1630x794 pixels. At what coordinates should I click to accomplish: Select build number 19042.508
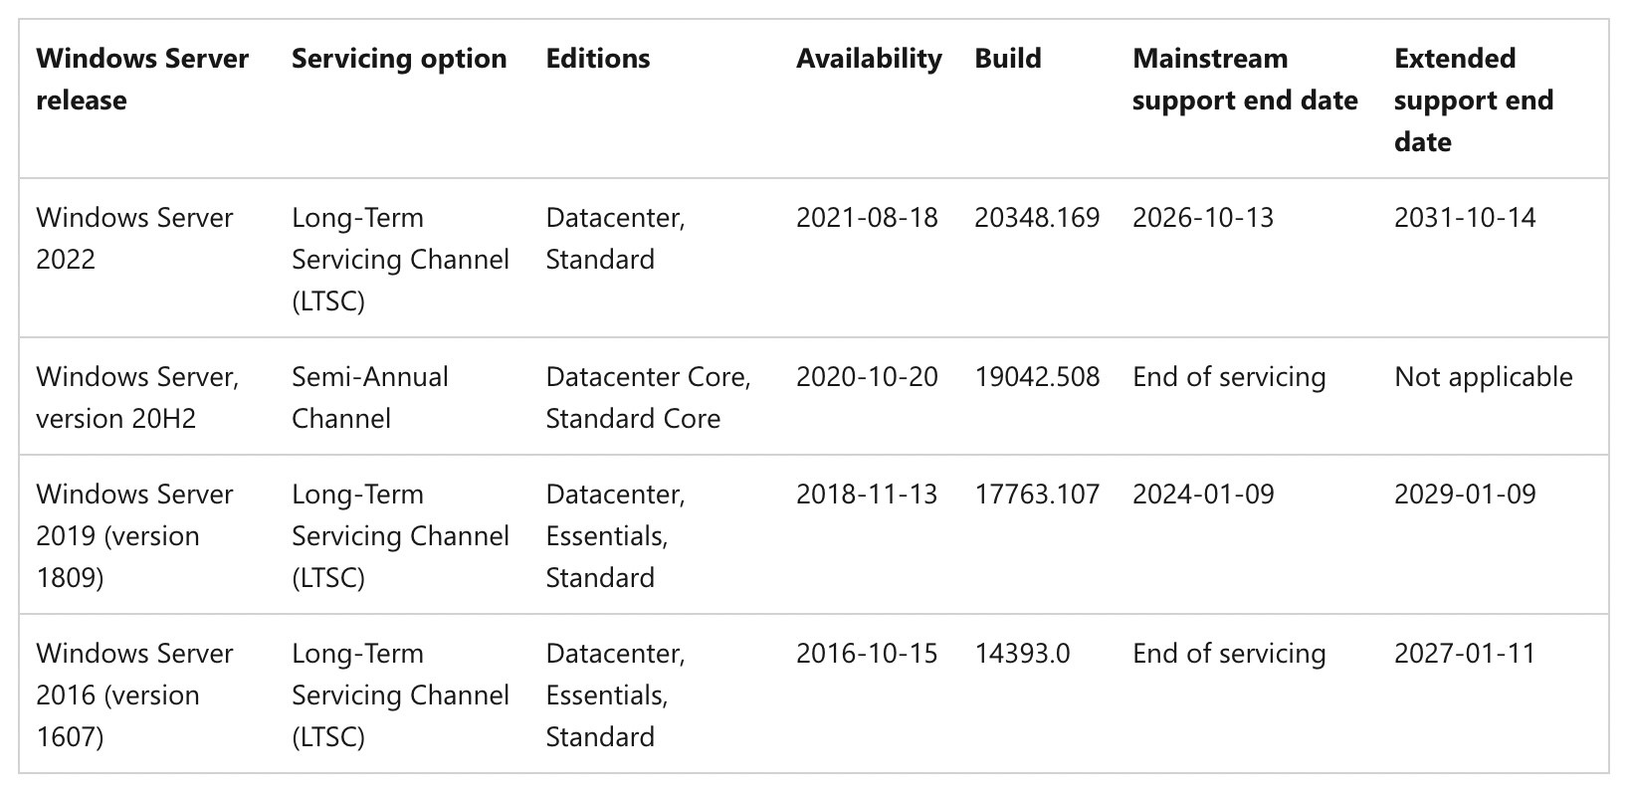(1037, 377)
